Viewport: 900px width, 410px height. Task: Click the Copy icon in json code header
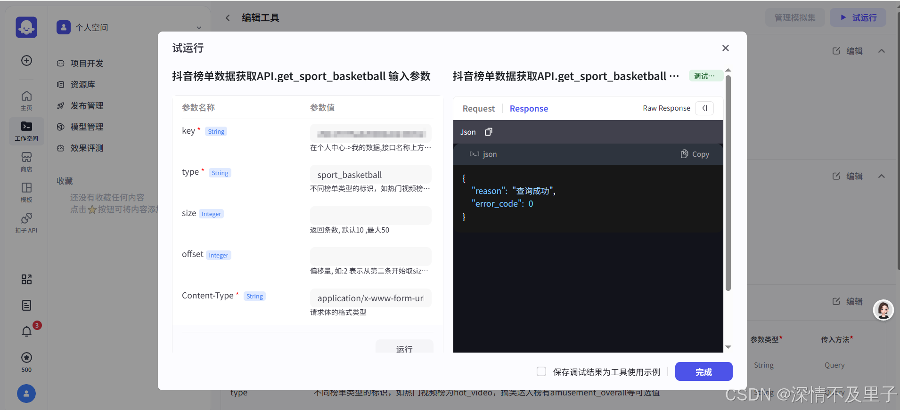pos(684,154)
